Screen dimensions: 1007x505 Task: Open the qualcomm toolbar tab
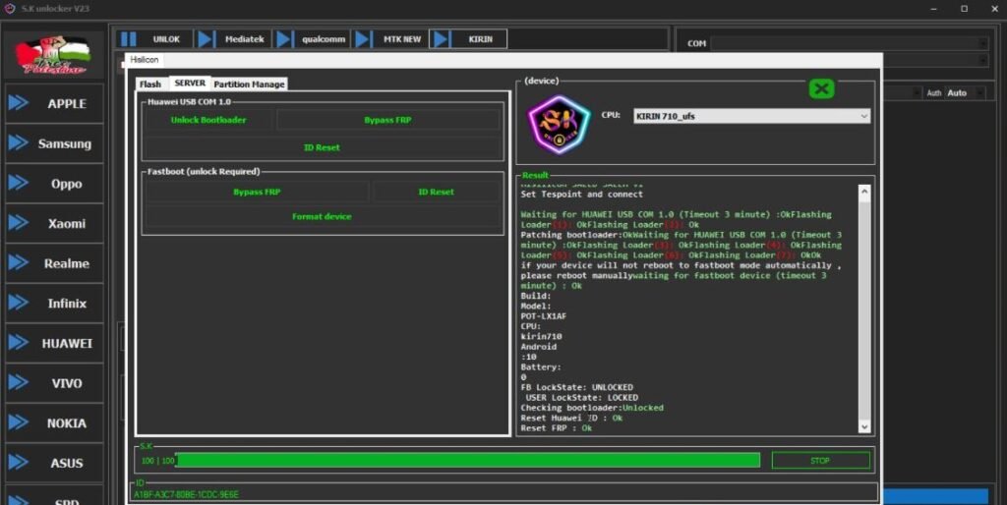(x=323, y=39)
